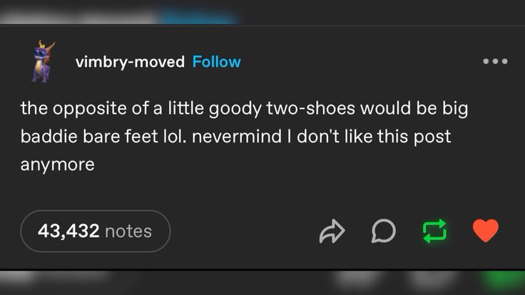Click the blurred gray element at the bottom left
525x295 pixels.
50,280
